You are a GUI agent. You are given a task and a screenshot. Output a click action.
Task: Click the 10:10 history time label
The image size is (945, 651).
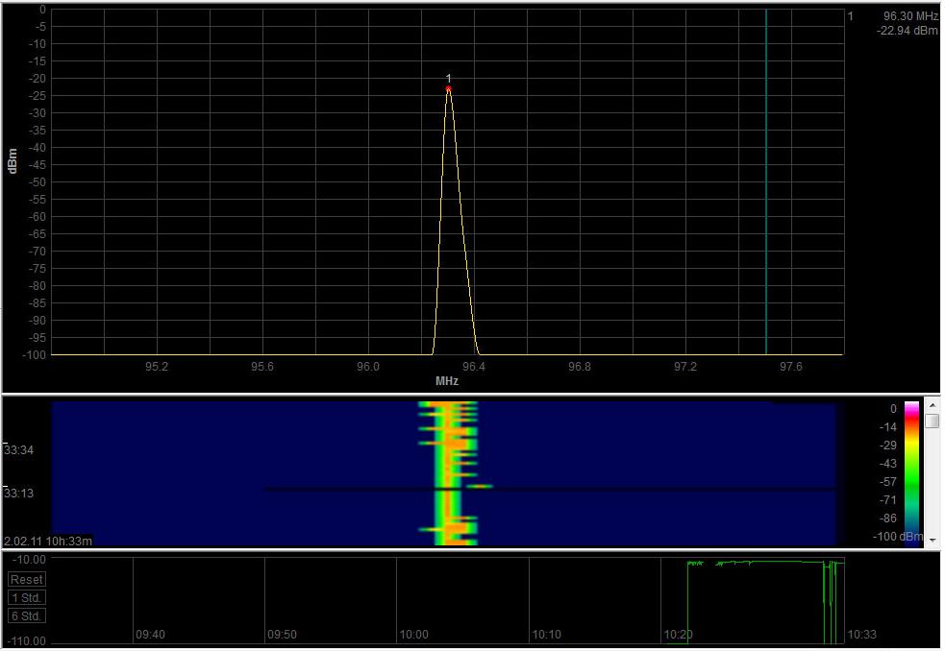point(547,634)
